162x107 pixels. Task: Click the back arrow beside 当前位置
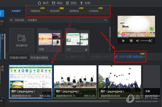pos(11,20)
